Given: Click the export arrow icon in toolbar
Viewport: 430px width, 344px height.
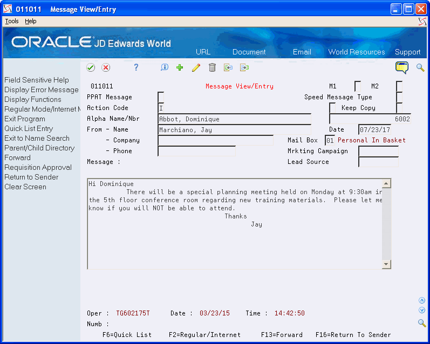Looking at the screenshot, I should (244, 67).
